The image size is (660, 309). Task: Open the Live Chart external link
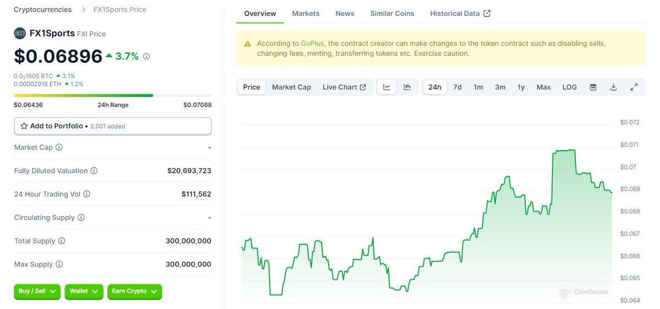(344, 87)
